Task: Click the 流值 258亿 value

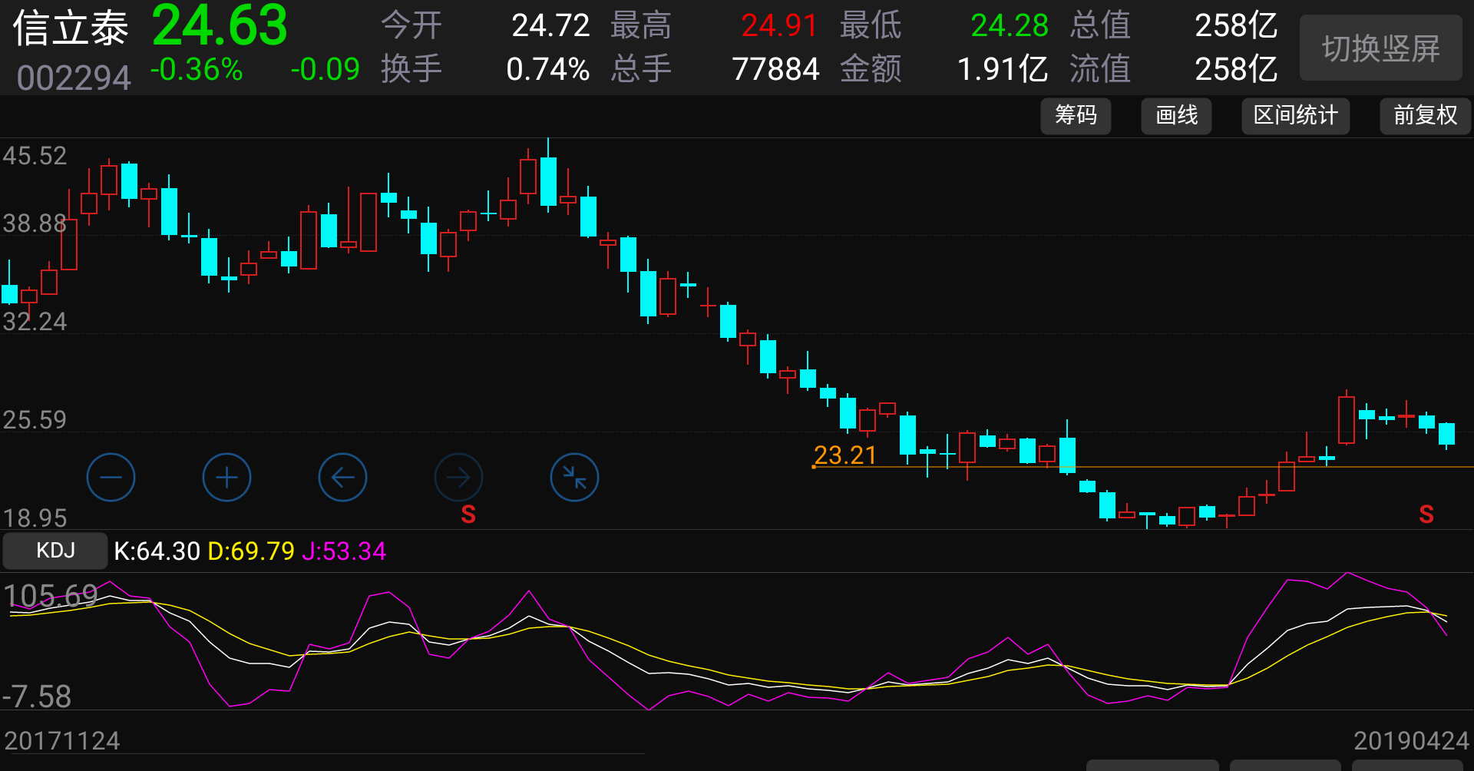Action: coord(1236,70)
